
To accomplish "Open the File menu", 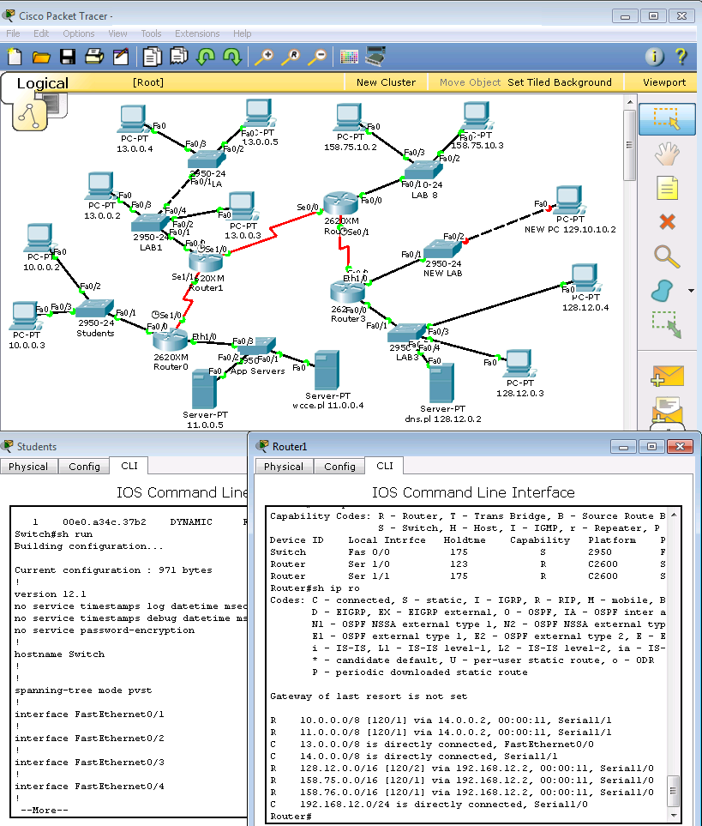I will click(13, 33).
